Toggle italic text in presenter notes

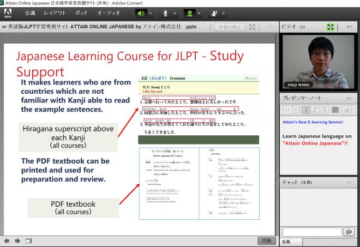[315, 110]
